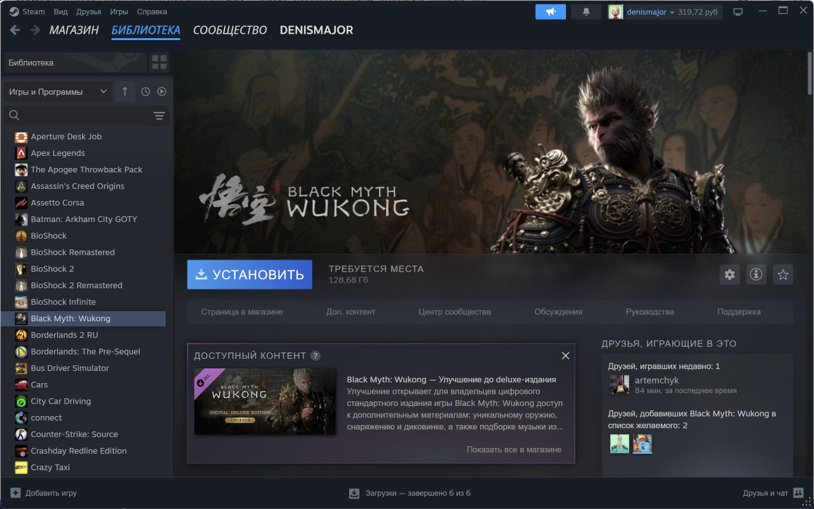Open Друзья и чат

tap(773, 493)
